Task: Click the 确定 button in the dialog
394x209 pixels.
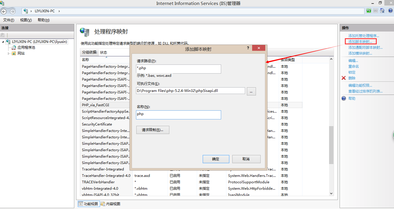Action: 216,159
